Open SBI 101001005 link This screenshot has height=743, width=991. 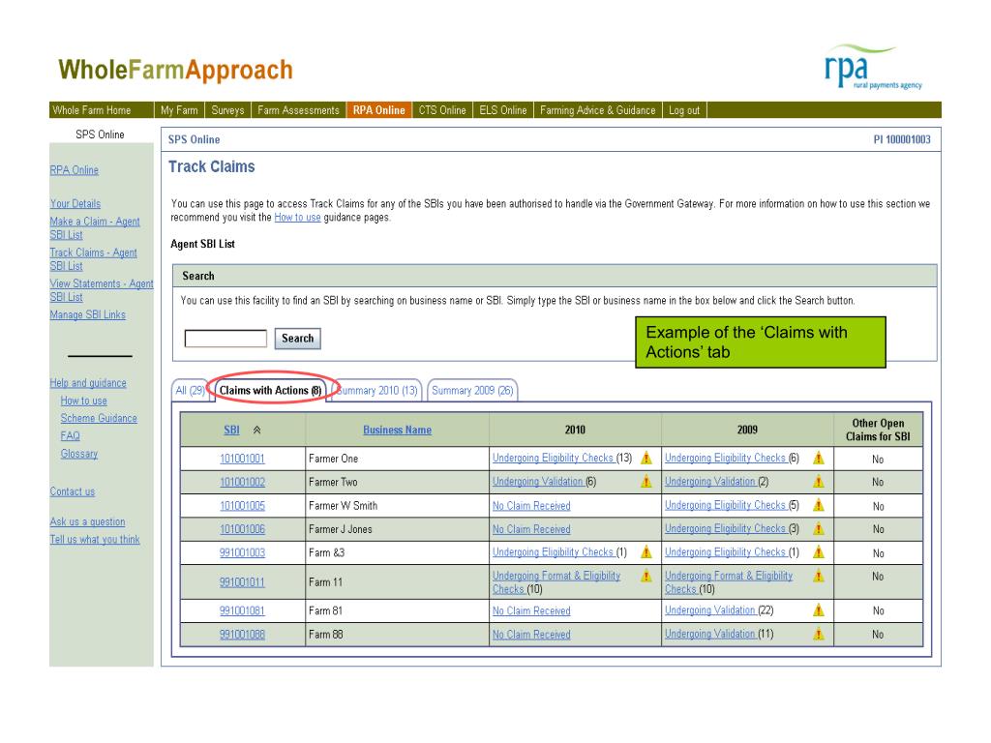pyautogui.click(x=242, y=506)
